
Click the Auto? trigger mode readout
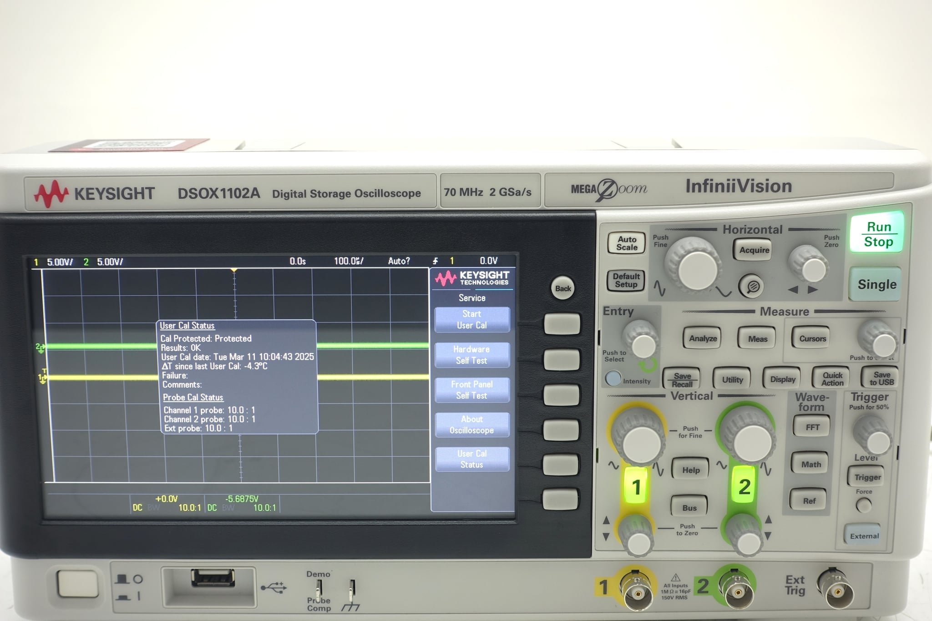[x=399, y=261]
